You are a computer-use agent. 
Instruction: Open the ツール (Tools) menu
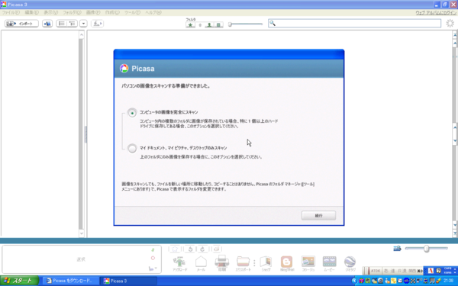click(x=132, y=12)
